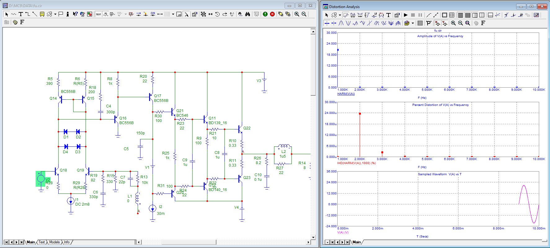Click the binoculars Find icon
550x248 pixels.
[247, 14]
